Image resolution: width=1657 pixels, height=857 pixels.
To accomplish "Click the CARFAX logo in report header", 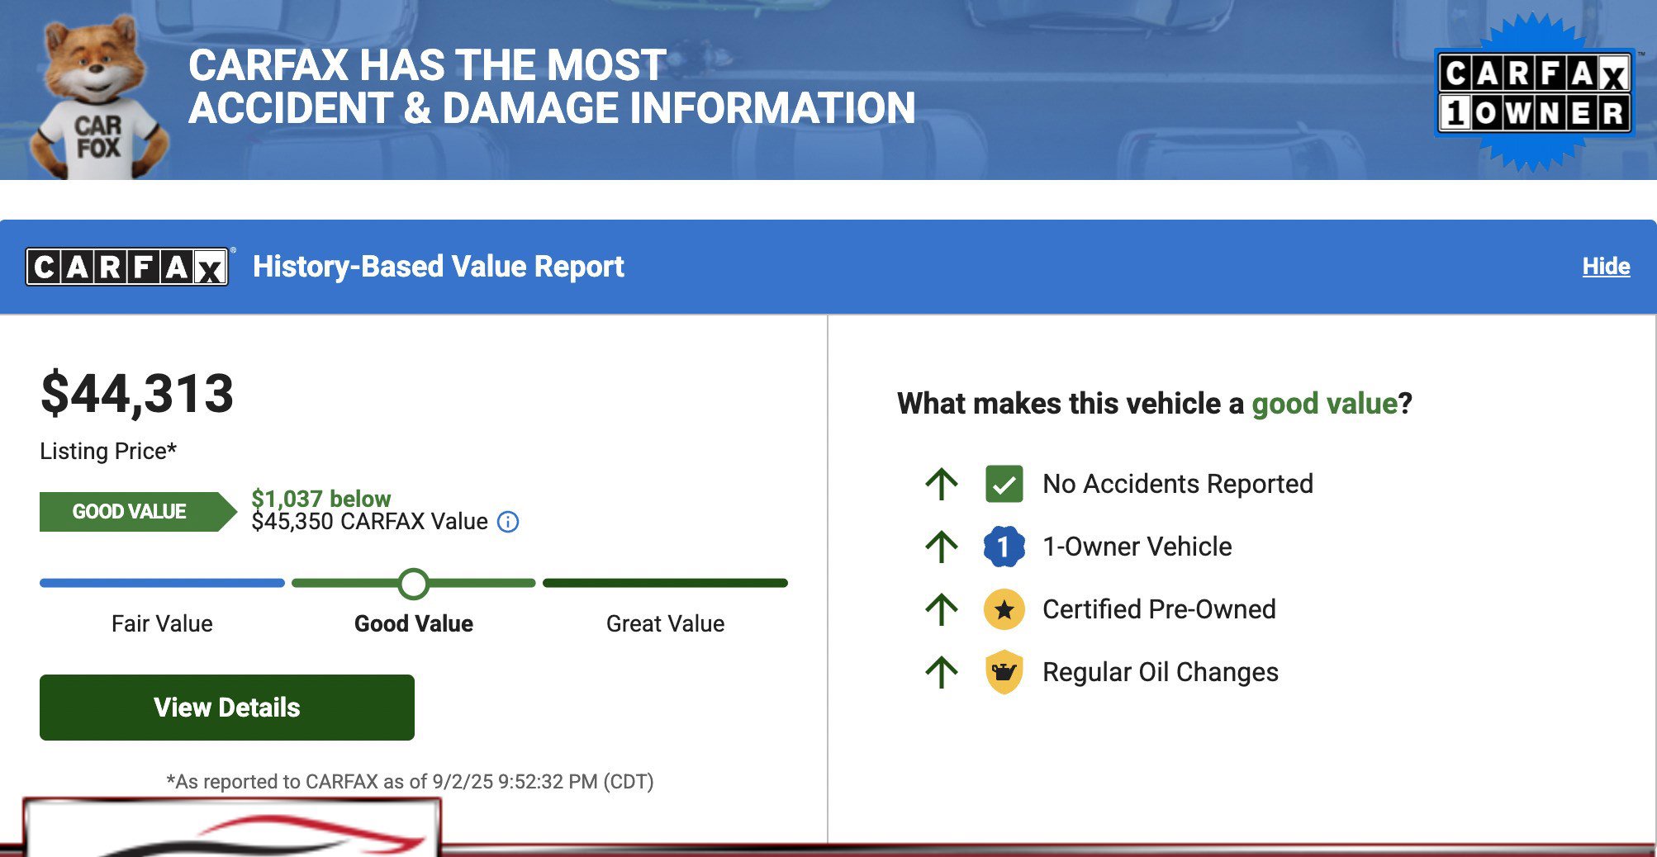I will [127, 267].
